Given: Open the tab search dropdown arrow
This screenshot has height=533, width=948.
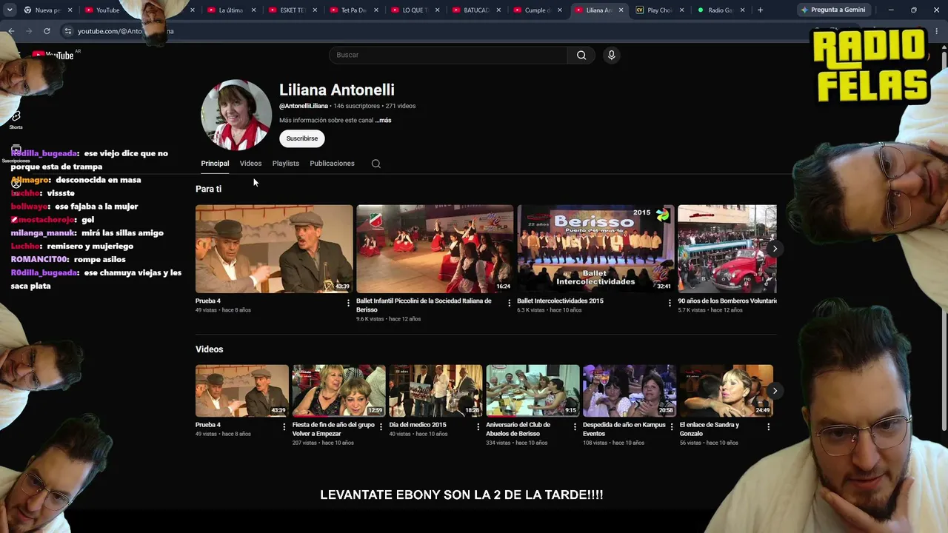Looking at the screenshot, I should point(10,10).
